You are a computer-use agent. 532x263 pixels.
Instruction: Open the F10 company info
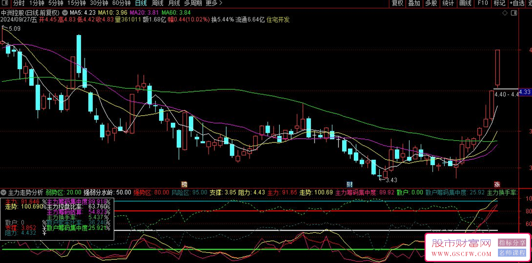(483, 3)
